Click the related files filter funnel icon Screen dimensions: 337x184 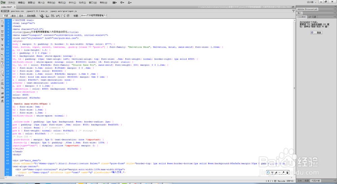[294, 11]
